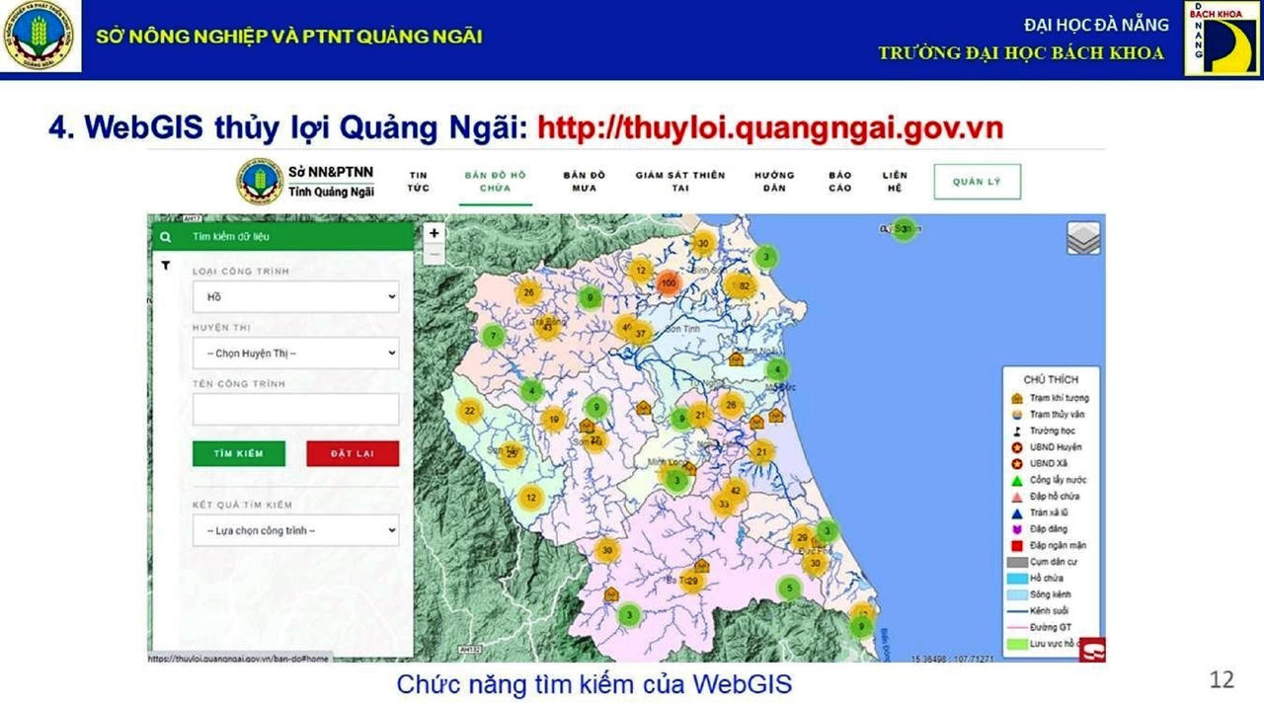Click the UBND Huyện star icon in legend
This screenshot has height=711, width=1264.
coord(1016,446)
